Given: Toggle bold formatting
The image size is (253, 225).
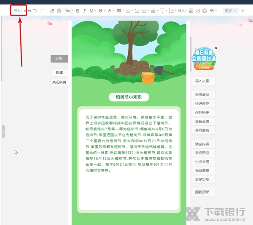Looking at the screenshot, I should tap(78, 11).
